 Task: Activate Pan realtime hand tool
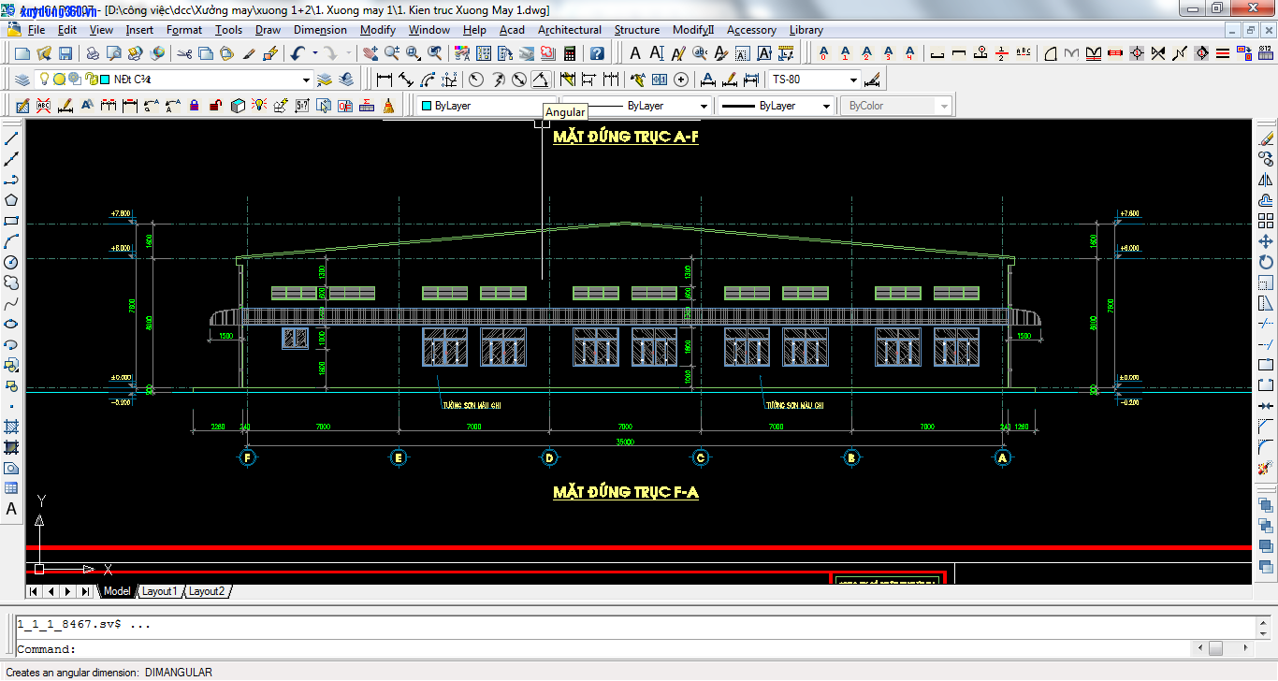370,54
